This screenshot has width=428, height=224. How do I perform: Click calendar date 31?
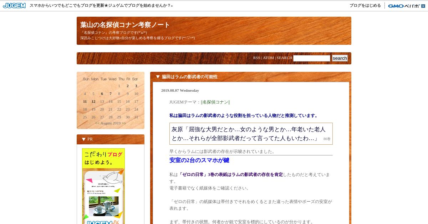point(136,117)
